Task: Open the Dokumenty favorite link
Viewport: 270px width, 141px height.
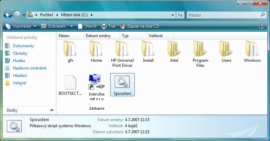Action: coord(23,46)
